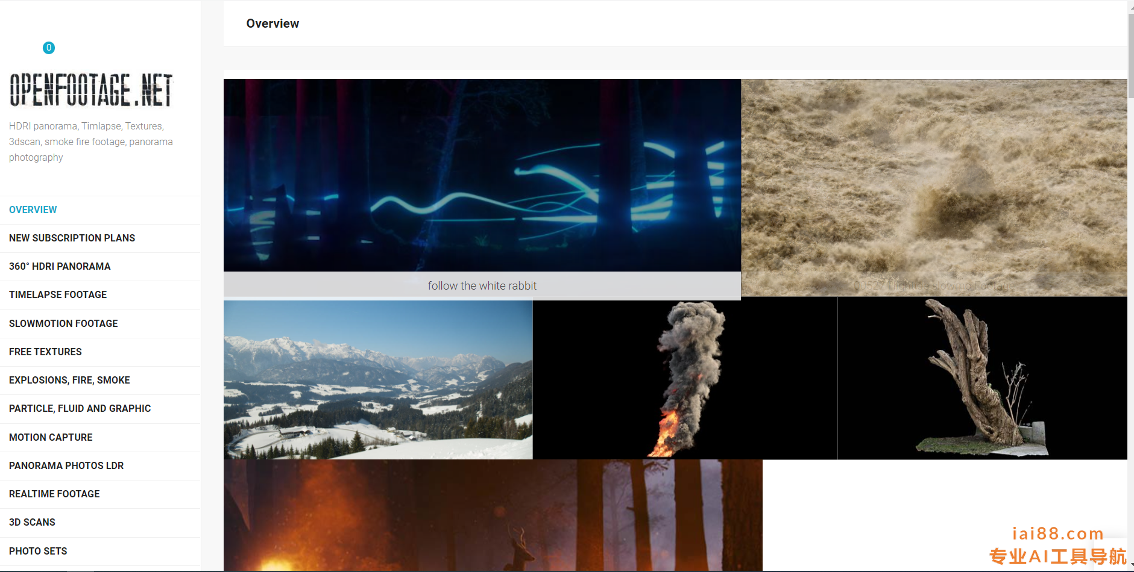Screen dimensions: 1134x572
Task: Open the snowy mountain panorama thumbnail
Action: [x=378, y=380]
